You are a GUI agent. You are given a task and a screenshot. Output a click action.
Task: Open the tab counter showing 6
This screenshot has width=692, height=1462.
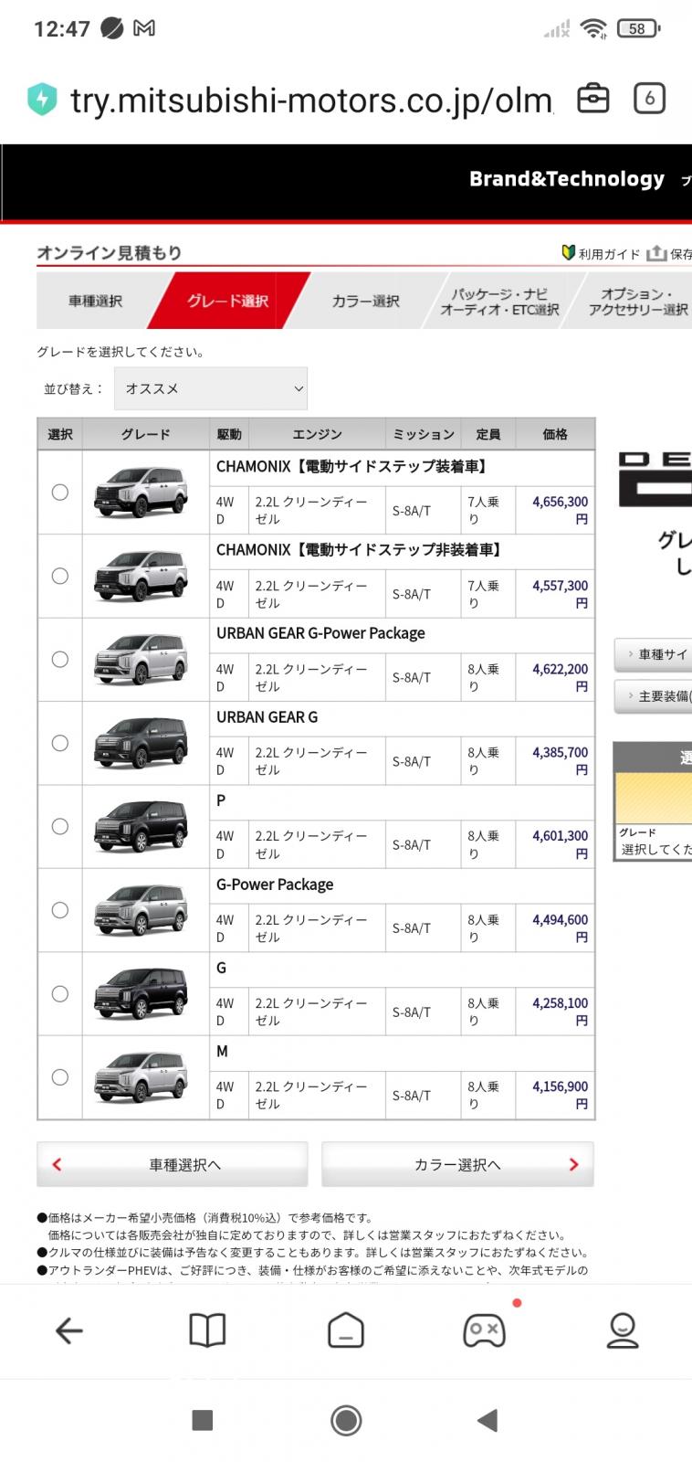(649, 99)
